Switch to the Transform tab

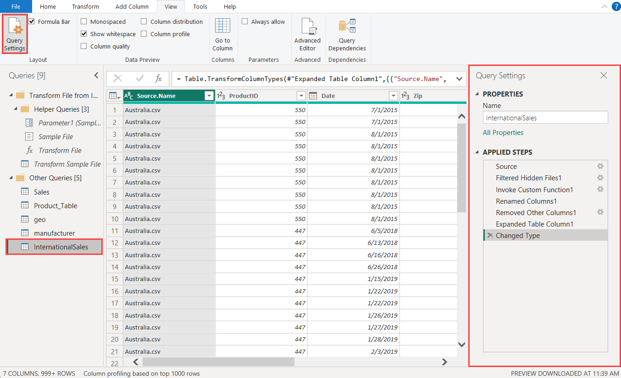click(85, 6)
